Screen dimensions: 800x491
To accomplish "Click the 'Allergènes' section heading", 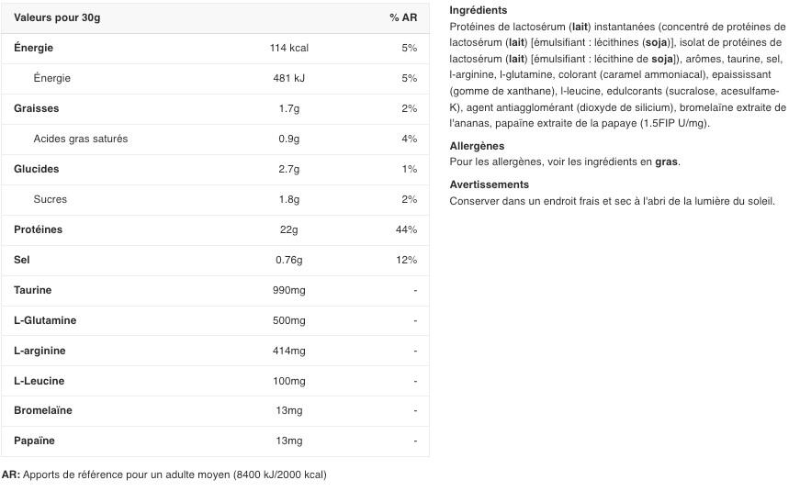I will [x=477, y=146].
